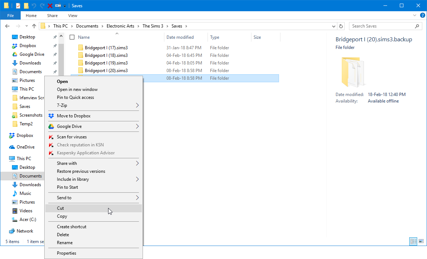Open the recent locations dropdown beside the nav arrows
The width and height of the screenshot is (427, 259).
click(x=26, y=26)
